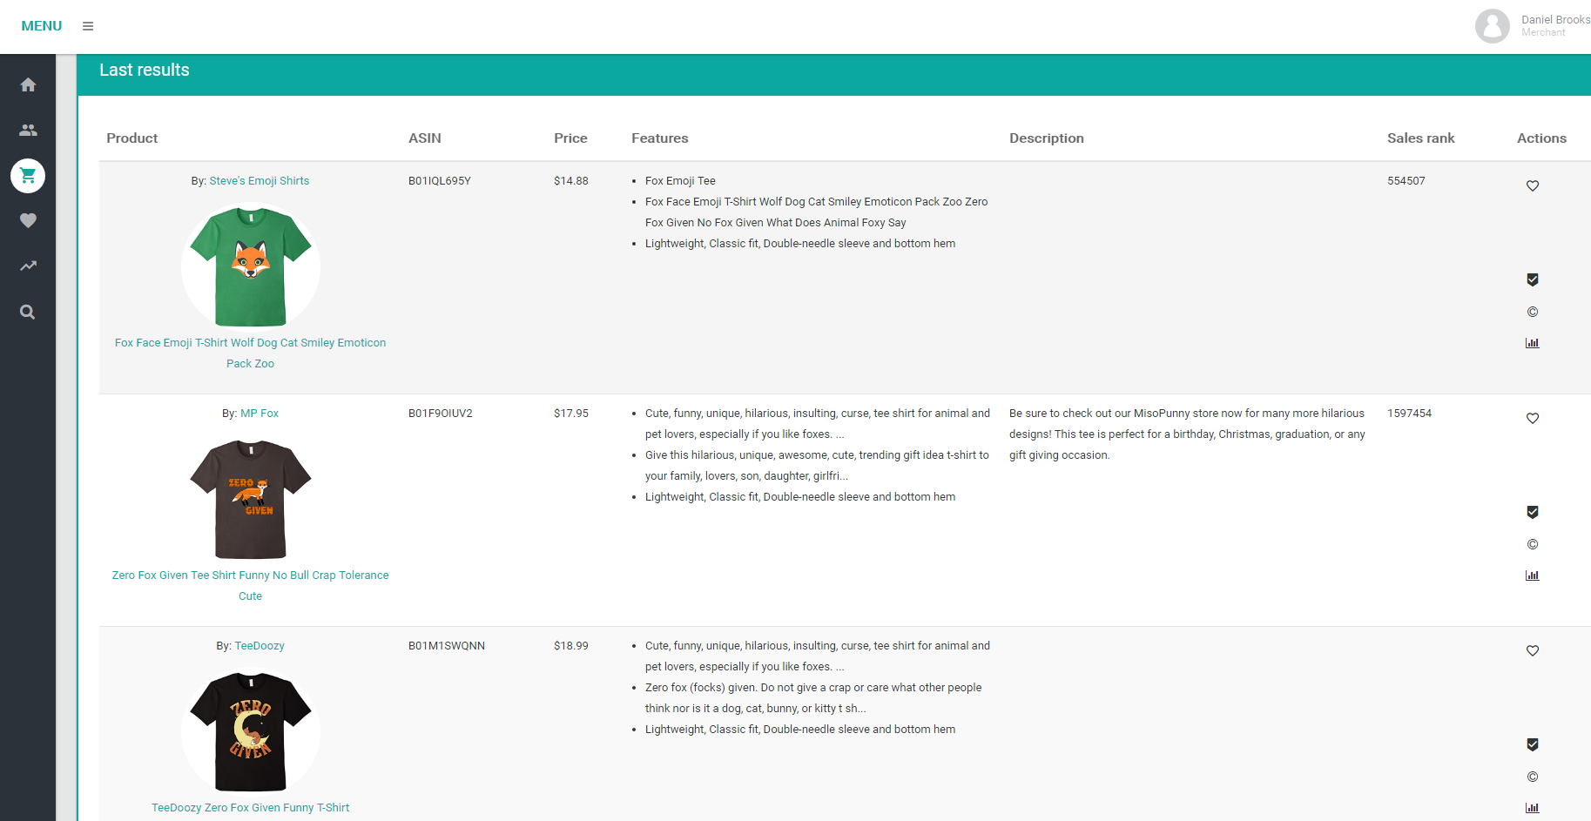Open favorites heart in sidebar
Viewport: 1591px width, 821px height.
(x=28, y=221)
